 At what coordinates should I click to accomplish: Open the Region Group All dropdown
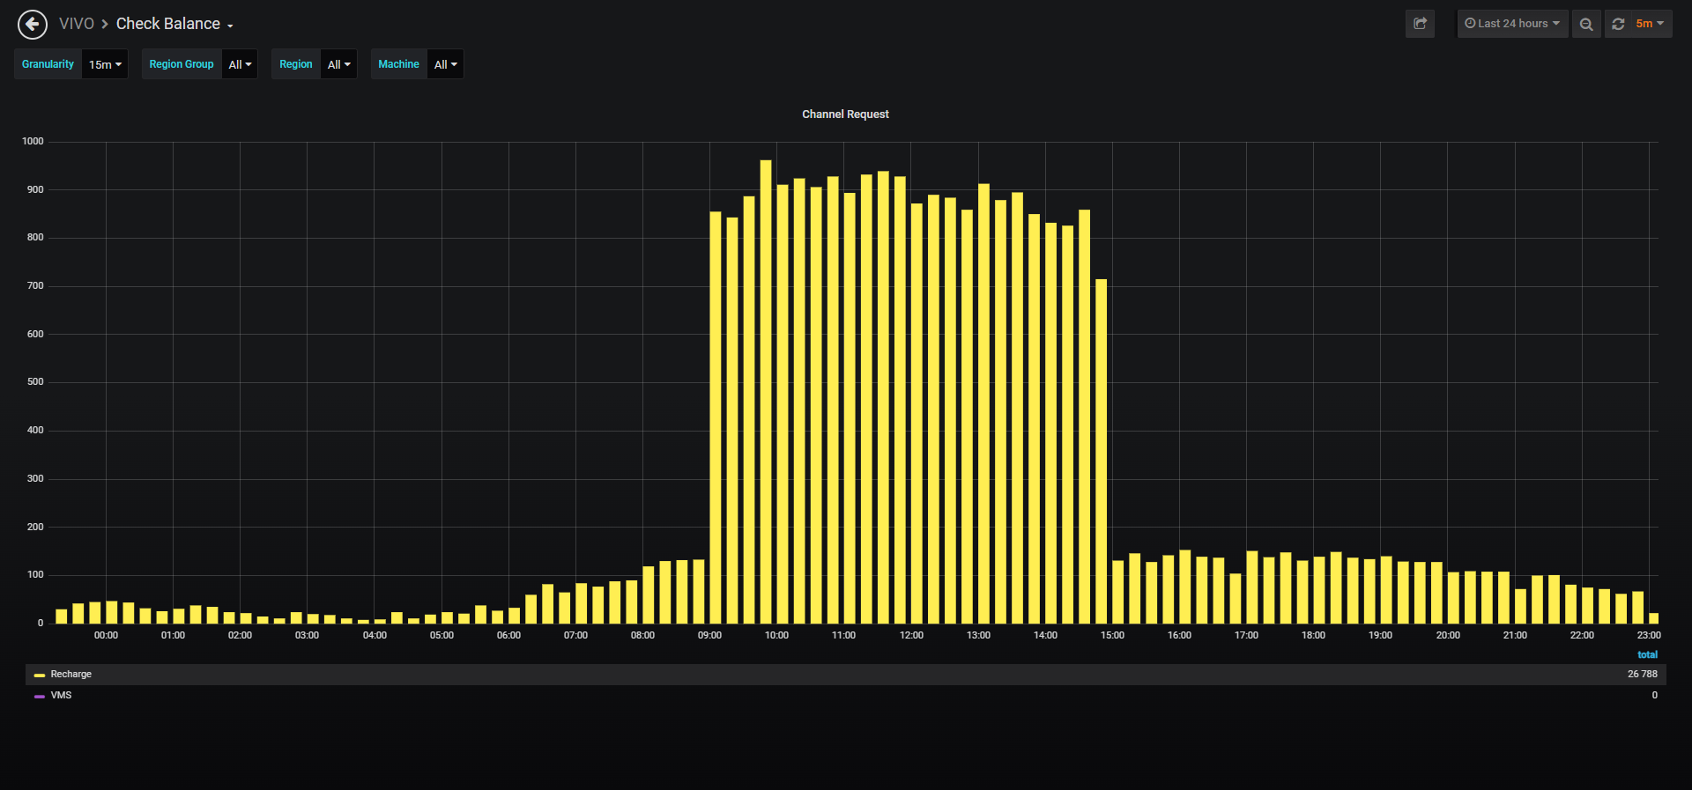click(x=240, y=64)
